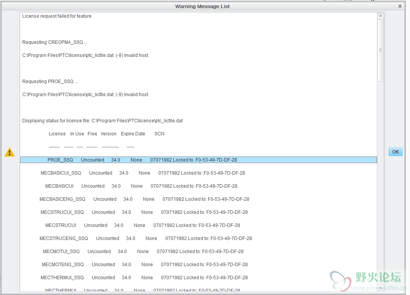Click the 'Requesting CREOPMA_SSQ ...' line
The height and width of the screenshot is (295, 410).
55,42
